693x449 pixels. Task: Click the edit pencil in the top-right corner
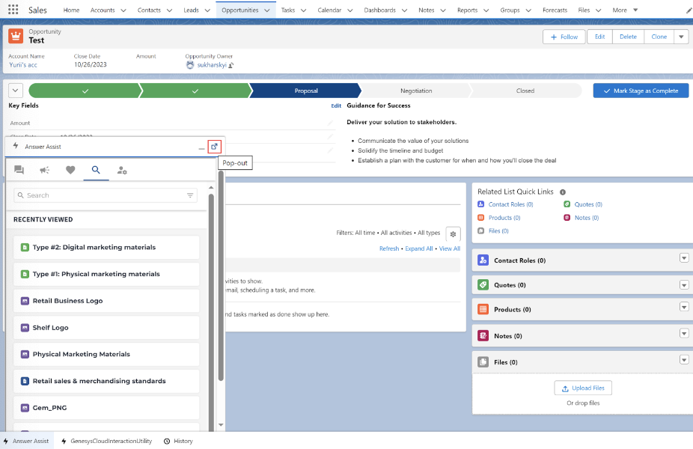[x=689, y=10]
